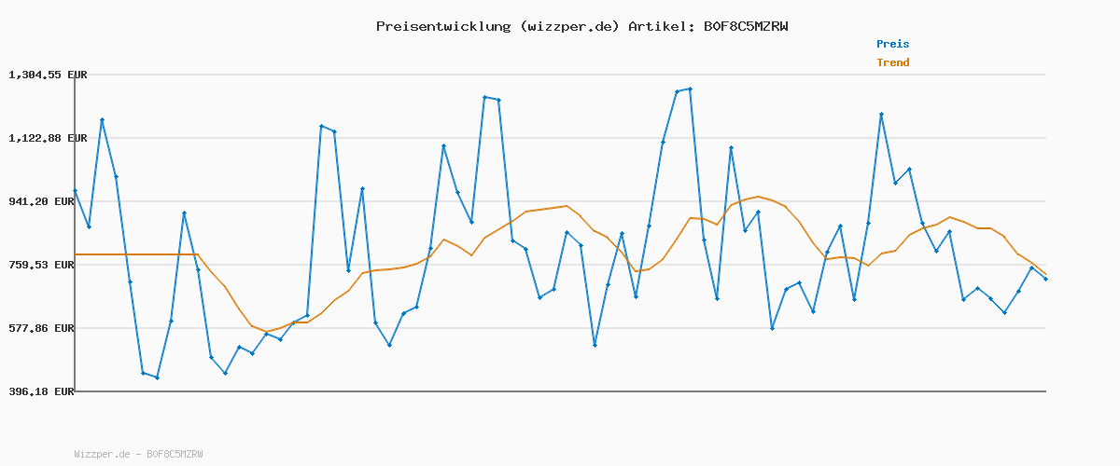
Task: Select the 1,304.55 EUR axis label
Action: 48,75
